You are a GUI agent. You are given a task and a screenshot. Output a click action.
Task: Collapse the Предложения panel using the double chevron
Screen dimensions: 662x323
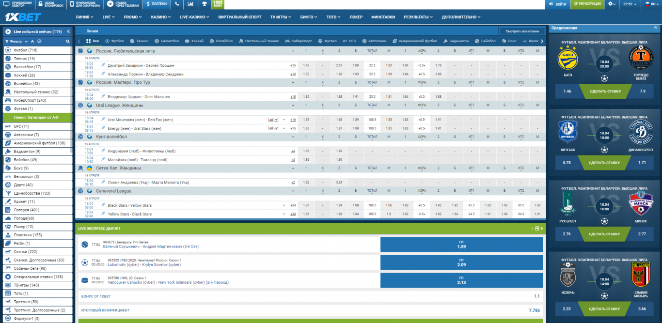click(x=656, y=28)
